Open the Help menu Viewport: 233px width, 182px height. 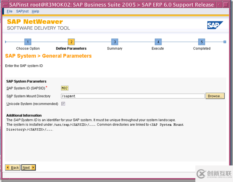[35, 11]
